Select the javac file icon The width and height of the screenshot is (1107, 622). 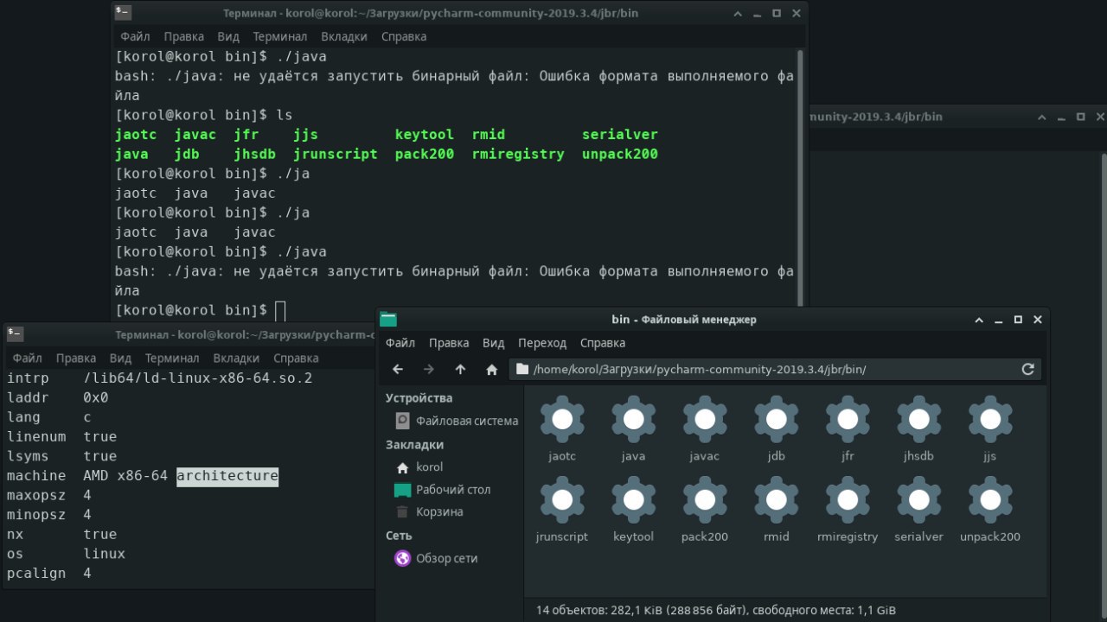(705, 420)
